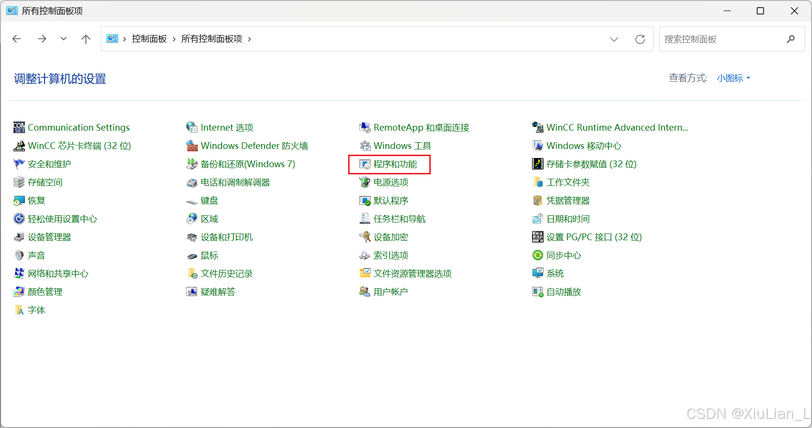
Task: Open 设置 PG/PC 接口 (32 位) icon
Action: click(538, 237)
